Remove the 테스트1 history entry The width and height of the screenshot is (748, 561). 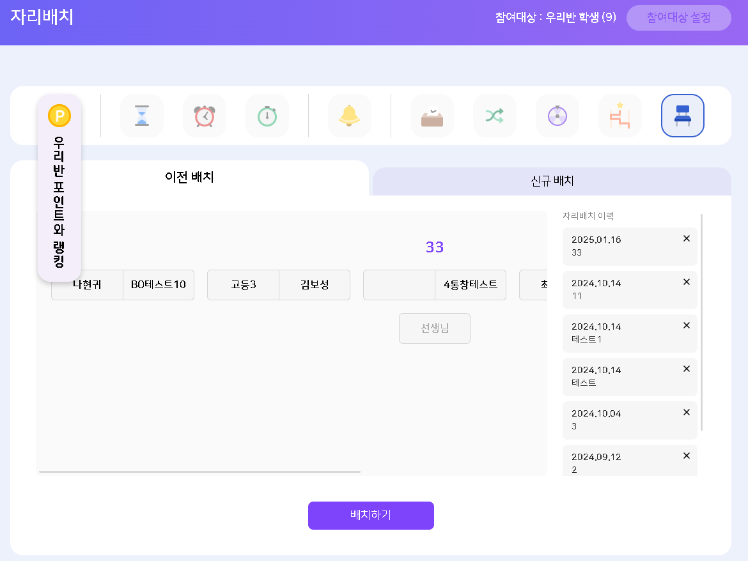(x=687, y=325)
